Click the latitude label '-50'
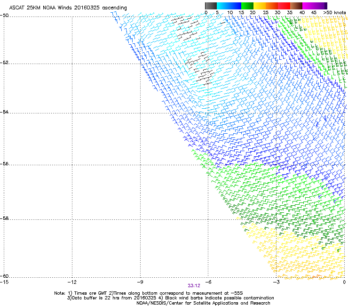Viewport: 348px width, 306px height. click(4, 16)
